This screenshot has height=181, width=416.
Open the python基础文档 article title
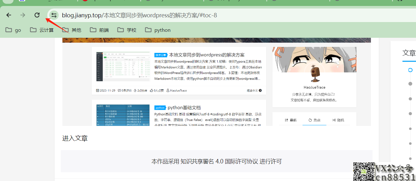coord(184,108)
